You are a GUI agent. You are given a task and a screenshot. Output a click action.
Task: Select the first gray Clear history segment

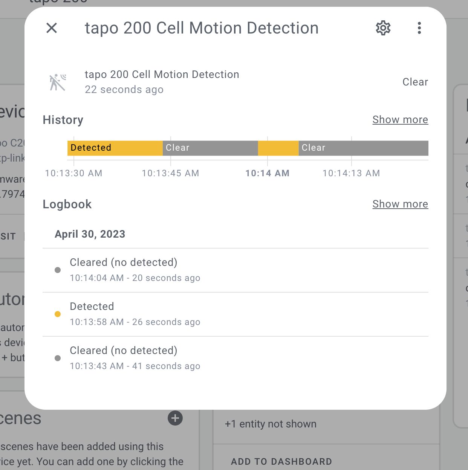(210, 148)
